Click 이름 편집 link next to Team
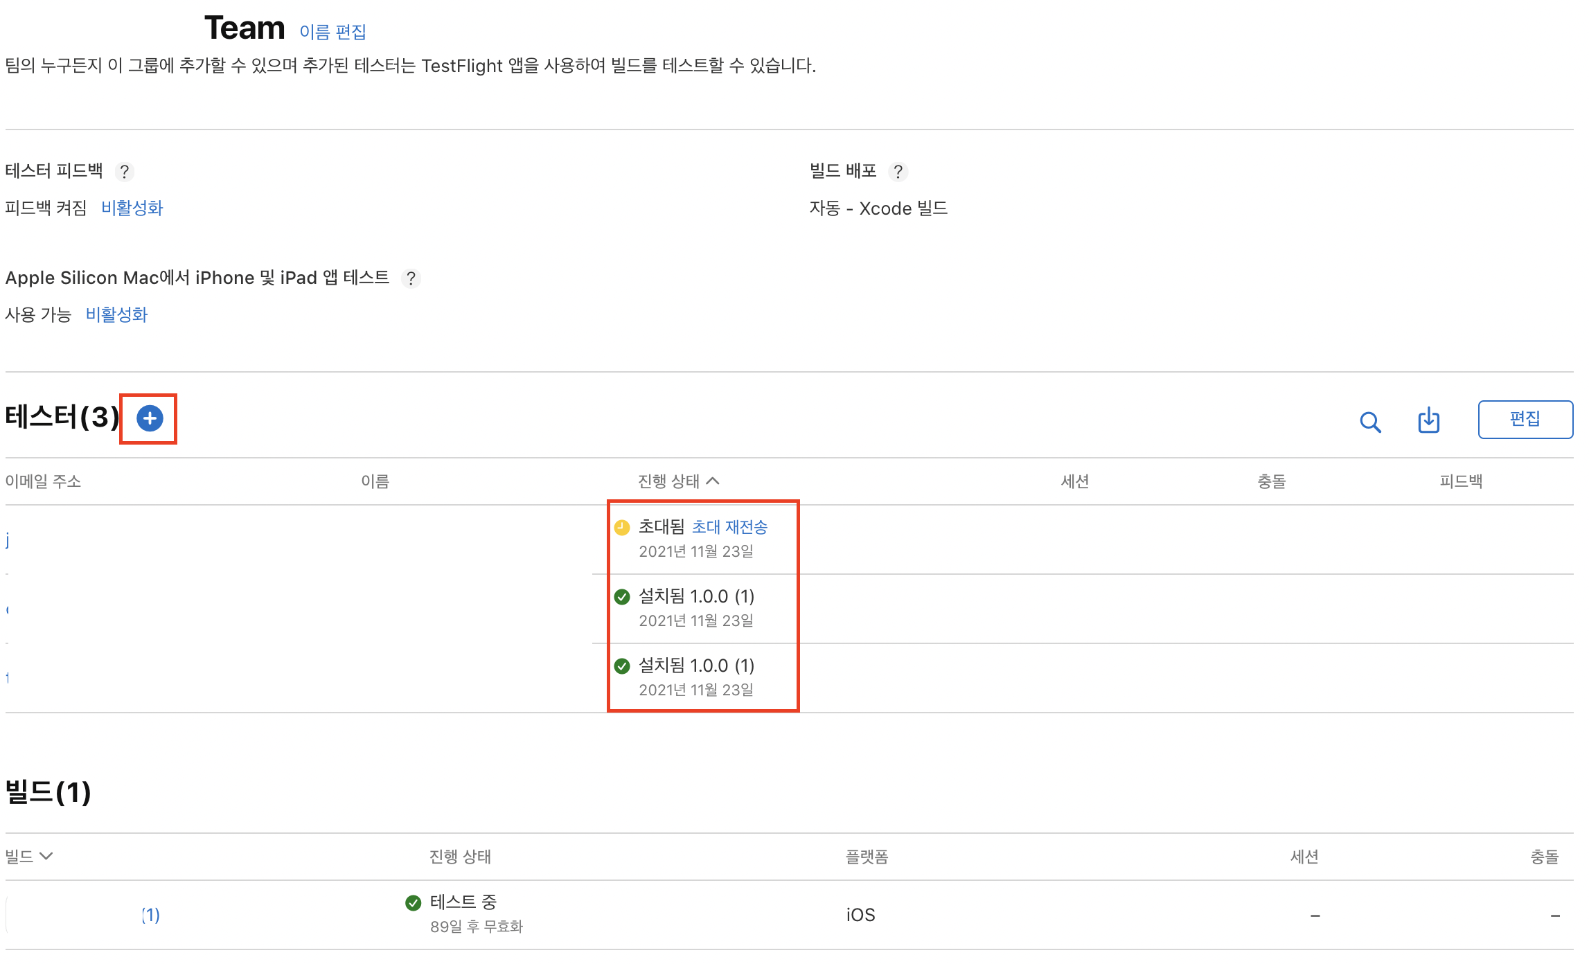Viewport: 1589px width, 964px height. [x=332, y=32]
